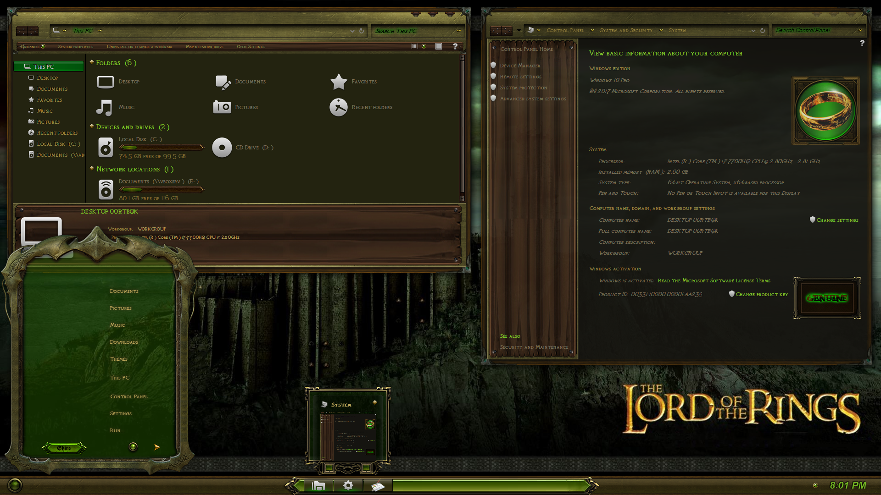Open Settings via the taskbar gear icon
Screen dimensions: 881x495
tap(348, 485)
